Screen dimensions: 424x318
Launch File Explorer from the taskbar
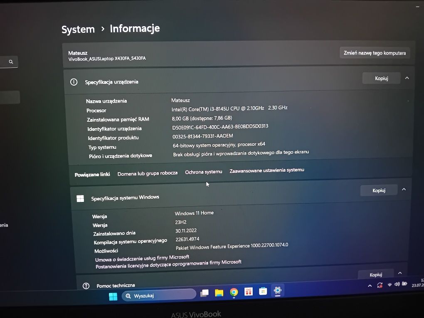click(x=219, y=293)
